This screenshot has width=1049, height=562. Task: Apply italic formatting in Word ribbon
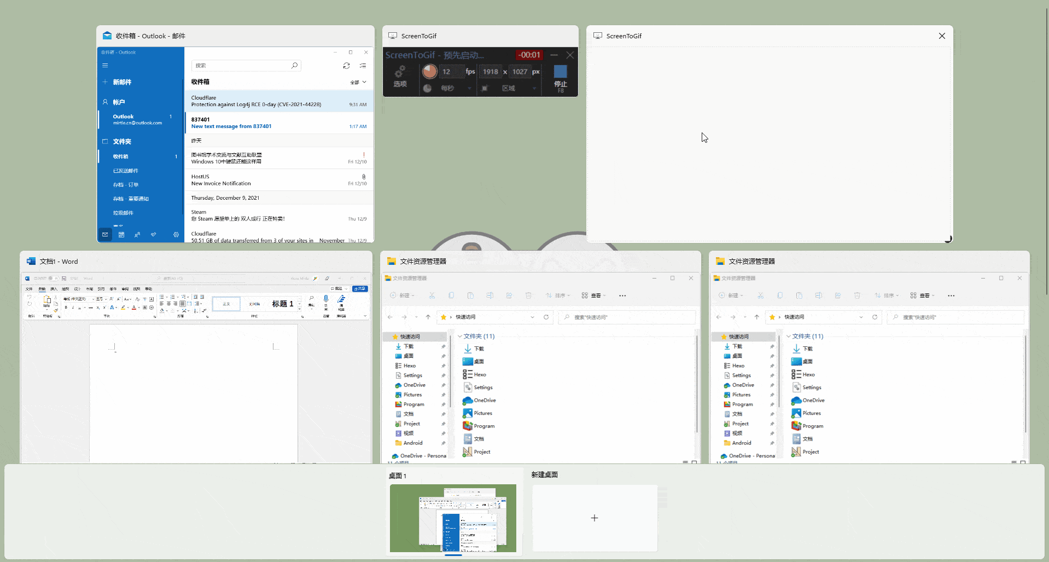pos(73,308)
